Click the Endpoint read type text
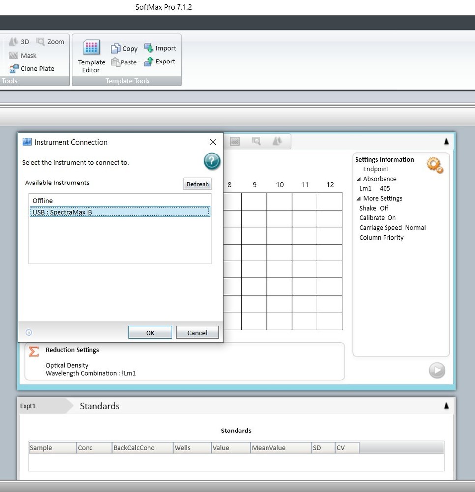This screenshot has width=475, height=492. point(376,169)
